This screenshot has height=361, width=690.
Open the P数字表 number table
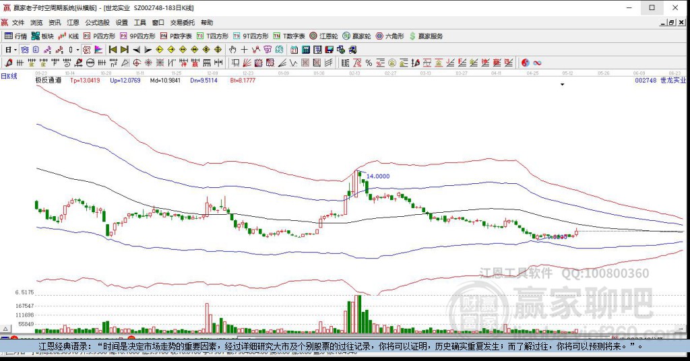point(176,36)
